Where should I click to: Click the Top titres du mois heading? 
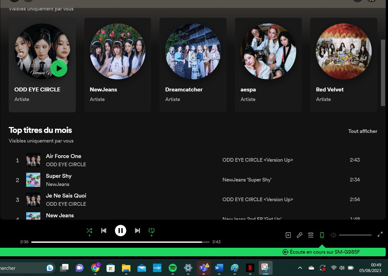[x=40, y=130]
